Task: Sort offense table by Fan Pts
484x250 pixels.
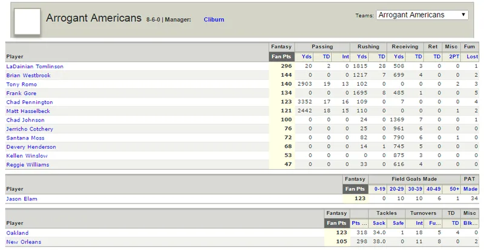Action: 281,56
